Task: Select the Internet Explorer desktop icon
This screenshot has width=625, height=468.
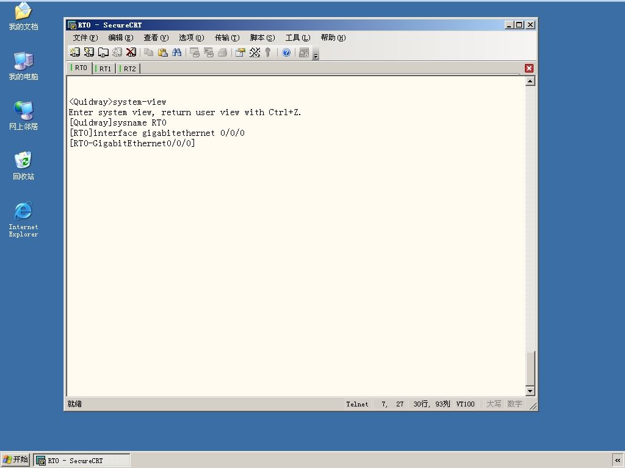Action: 23,219
